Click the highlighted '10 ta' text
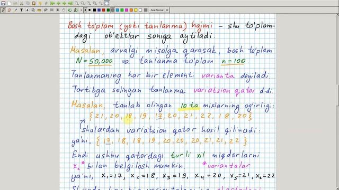339x190 pixels. click(x=190, y=106)
